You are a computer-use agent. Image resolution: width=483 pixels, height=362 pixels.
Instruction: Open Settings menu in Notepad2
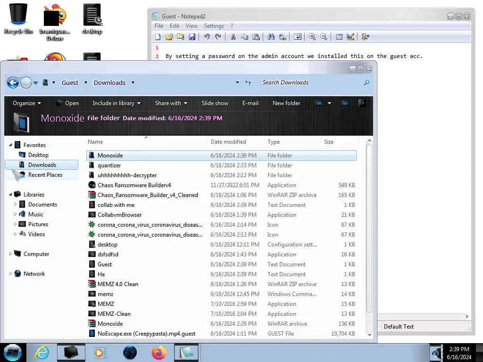[x=214, y=26]
